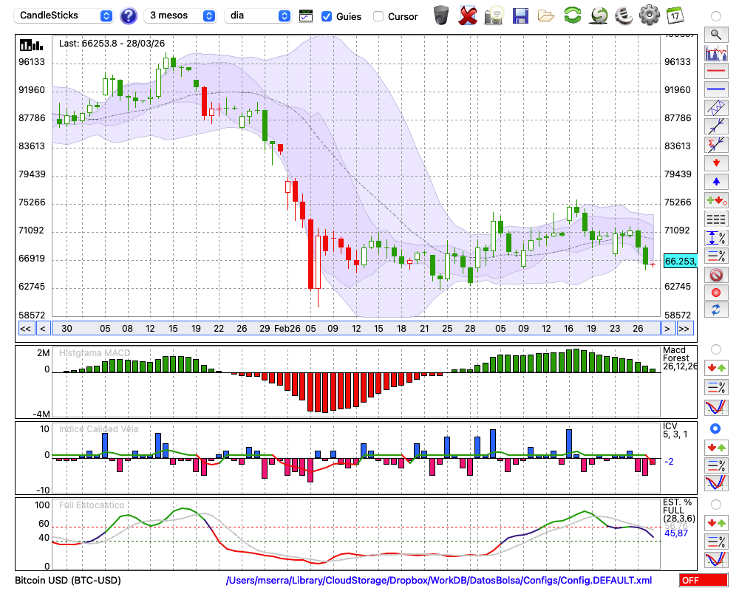Screen dimensions: 739x591
Task: Select the radio button beside EST. % FULL panel
Action: (715, 504)
